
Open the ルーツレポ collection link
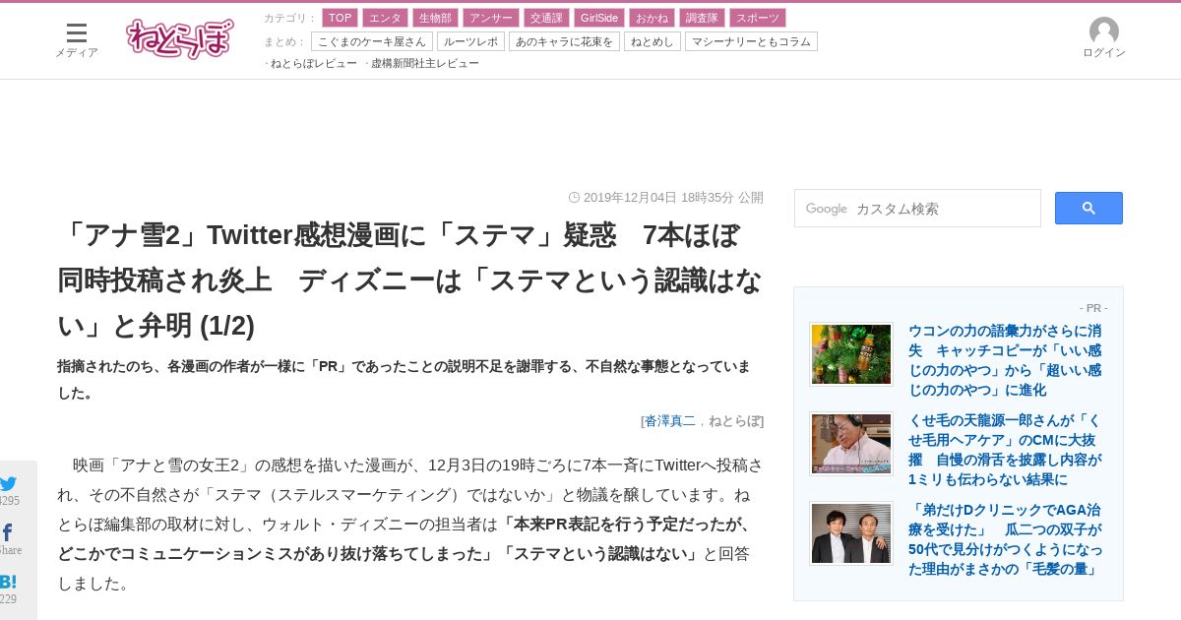click(x=470, y=41)
